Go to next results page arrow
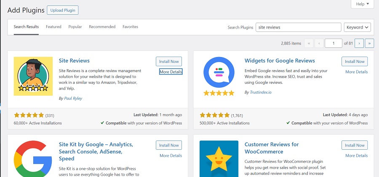 coord(360,43)
